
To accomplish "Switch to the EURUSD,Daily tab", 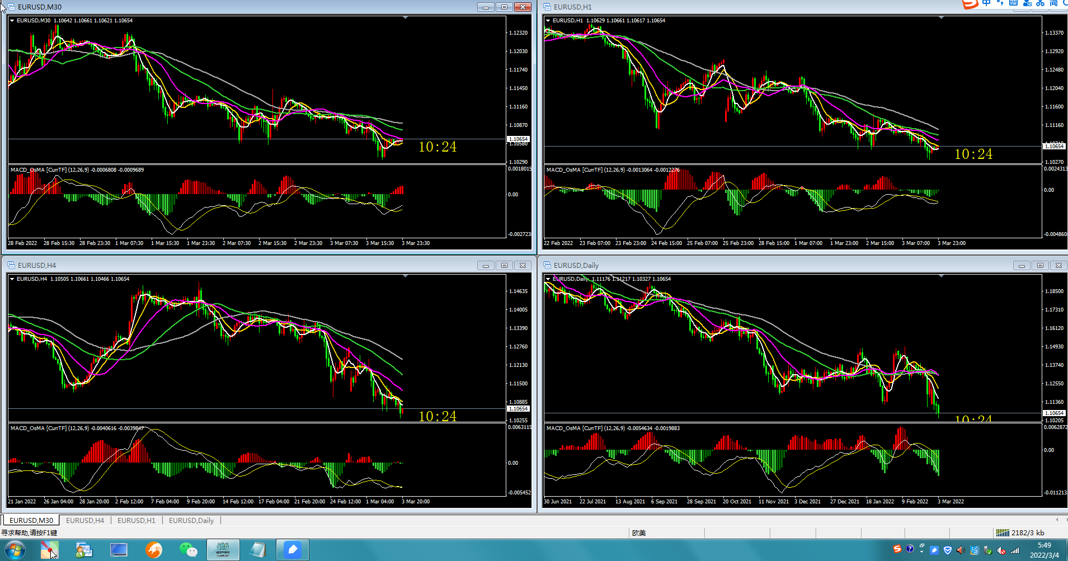I will [191, 520].
